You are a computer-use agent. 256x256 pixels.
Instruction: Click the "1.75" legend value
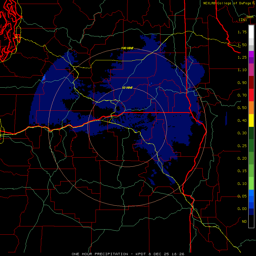[242, 32]
